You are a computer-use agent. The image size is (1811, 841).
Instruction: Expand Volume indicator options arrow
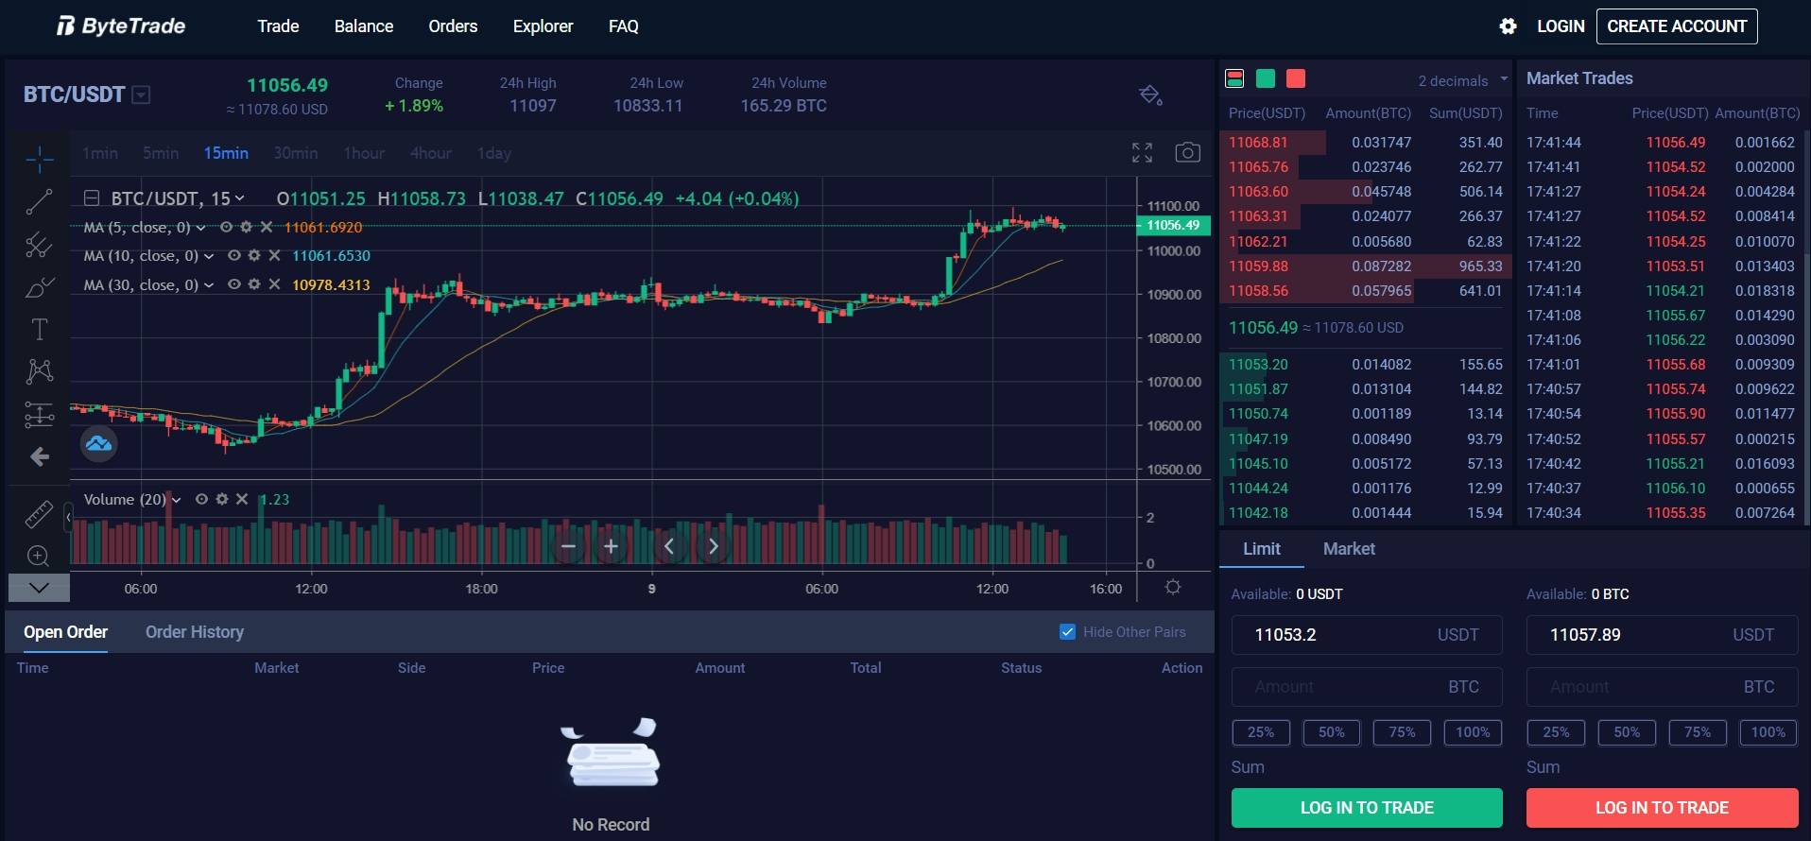(x=177, y=500)
